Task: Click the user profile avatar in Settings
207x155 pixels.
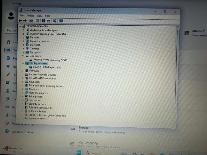Action: click(11, 16)
